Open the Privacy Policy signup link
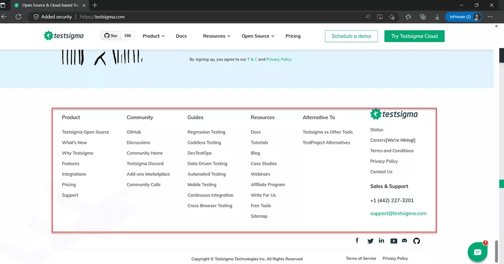Viewport: 504px width, 264px height. coord(279,59)
